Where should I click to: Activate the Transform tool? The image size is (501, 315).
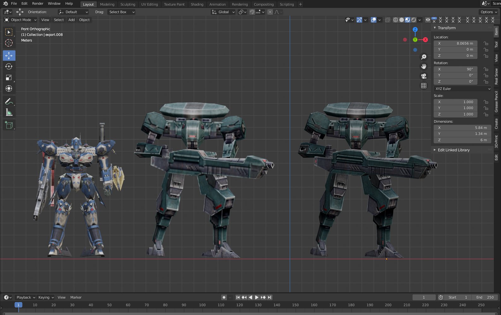(x=9, y=88)
